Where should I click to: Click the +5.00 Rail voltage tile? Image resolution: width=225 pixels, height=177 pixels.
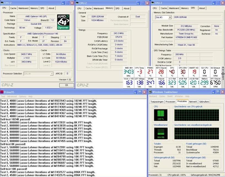point(183,83)
